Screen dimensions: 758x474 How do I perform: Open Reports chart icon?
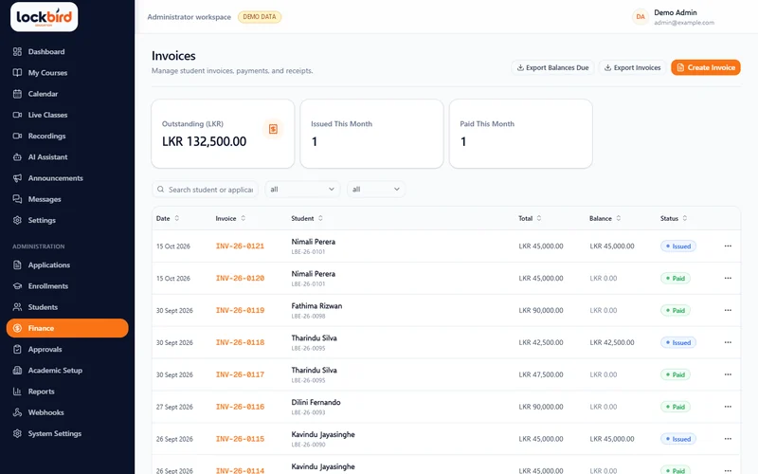(x=17, y=392)
